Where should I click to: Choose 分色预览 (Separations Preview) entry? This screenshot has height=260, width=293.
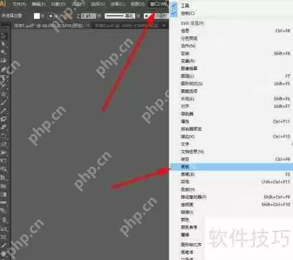point(231,38)
